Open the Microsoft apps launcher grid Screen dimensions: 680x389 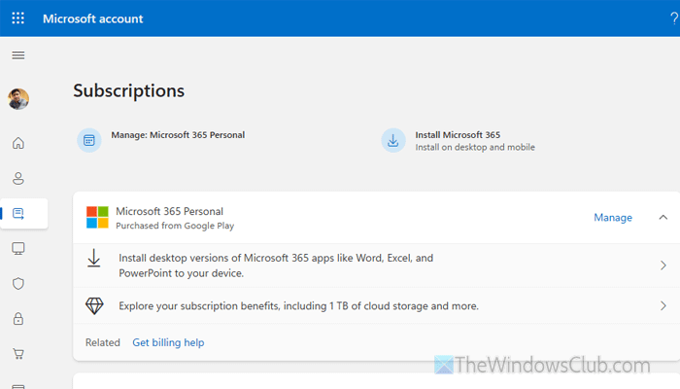[18, 18]
